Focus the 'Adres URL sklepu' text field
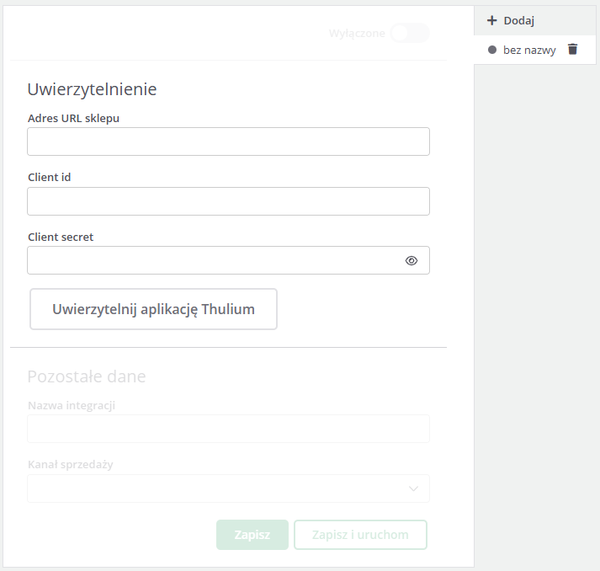This screenshot has height=571, width=600. click(228, 141)
